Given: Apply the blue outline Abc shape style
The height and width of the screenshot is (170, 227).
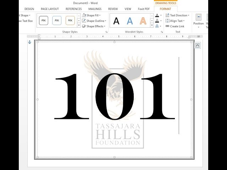Looking at the screenshot, I should tap(57, 21).
